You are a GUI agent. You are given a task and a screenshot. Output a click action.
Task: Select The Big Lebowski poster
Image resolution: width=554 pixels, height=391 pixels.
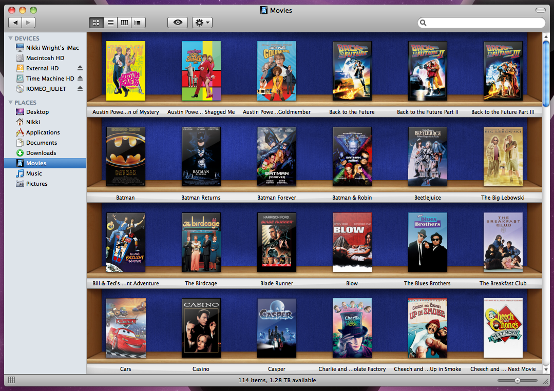pyautogui.click(x=503, y=157)
